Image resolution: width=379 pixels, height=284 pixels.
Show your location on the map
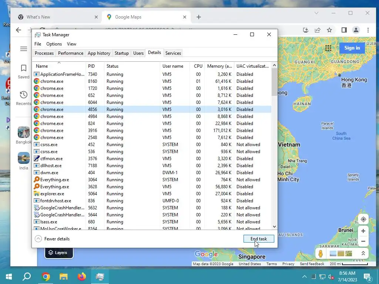pos(363,220)
